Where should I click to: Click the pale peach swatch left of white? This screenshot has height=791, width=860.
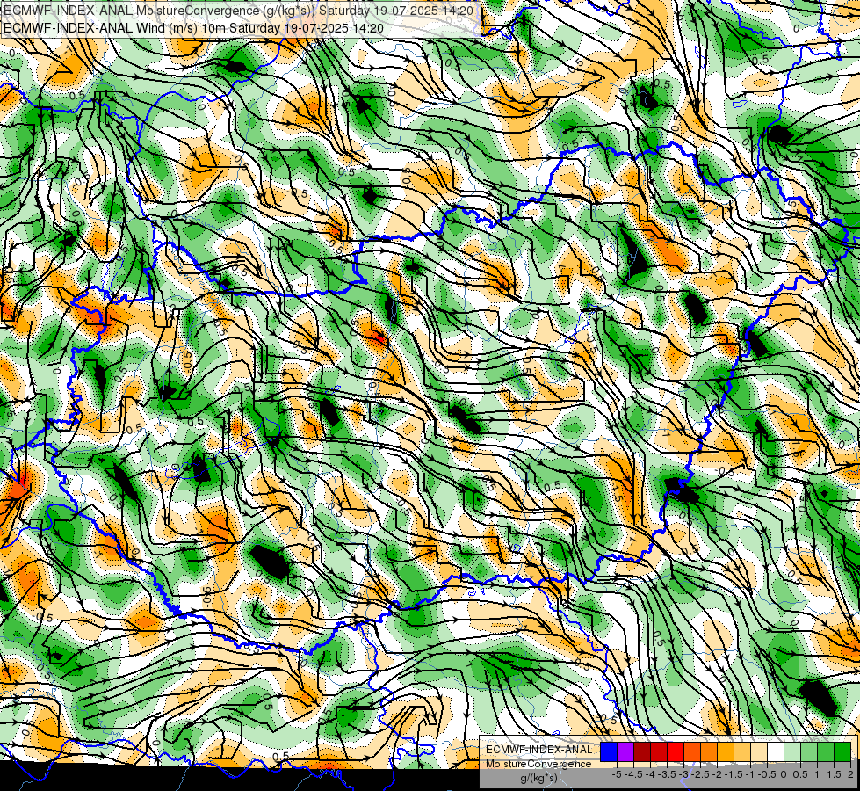point(759,751)
